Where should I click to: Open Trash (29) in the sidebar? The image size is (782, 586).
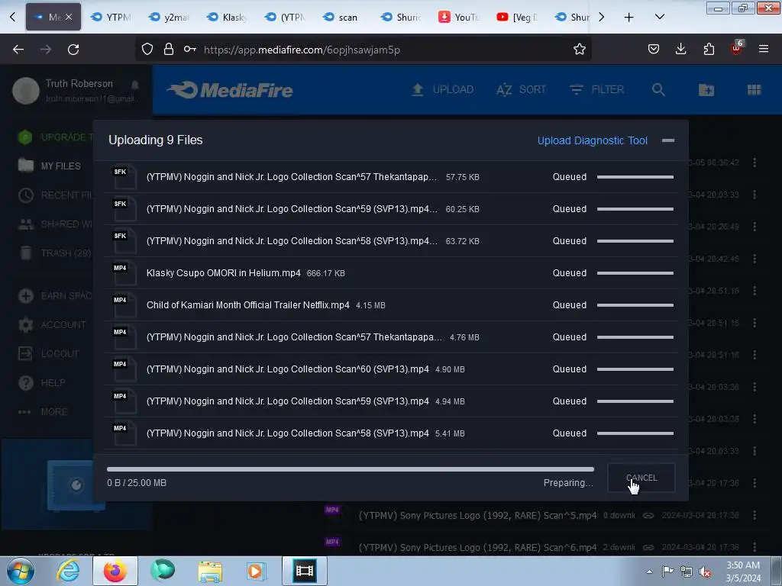pos(55,253)
